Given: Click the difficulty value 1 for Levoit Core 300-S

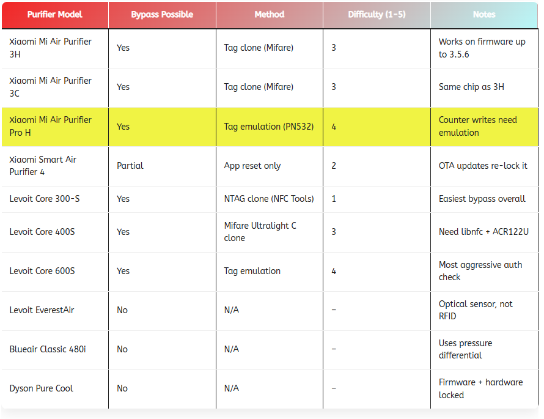Looking at the screenshot, I should [333, 199].
